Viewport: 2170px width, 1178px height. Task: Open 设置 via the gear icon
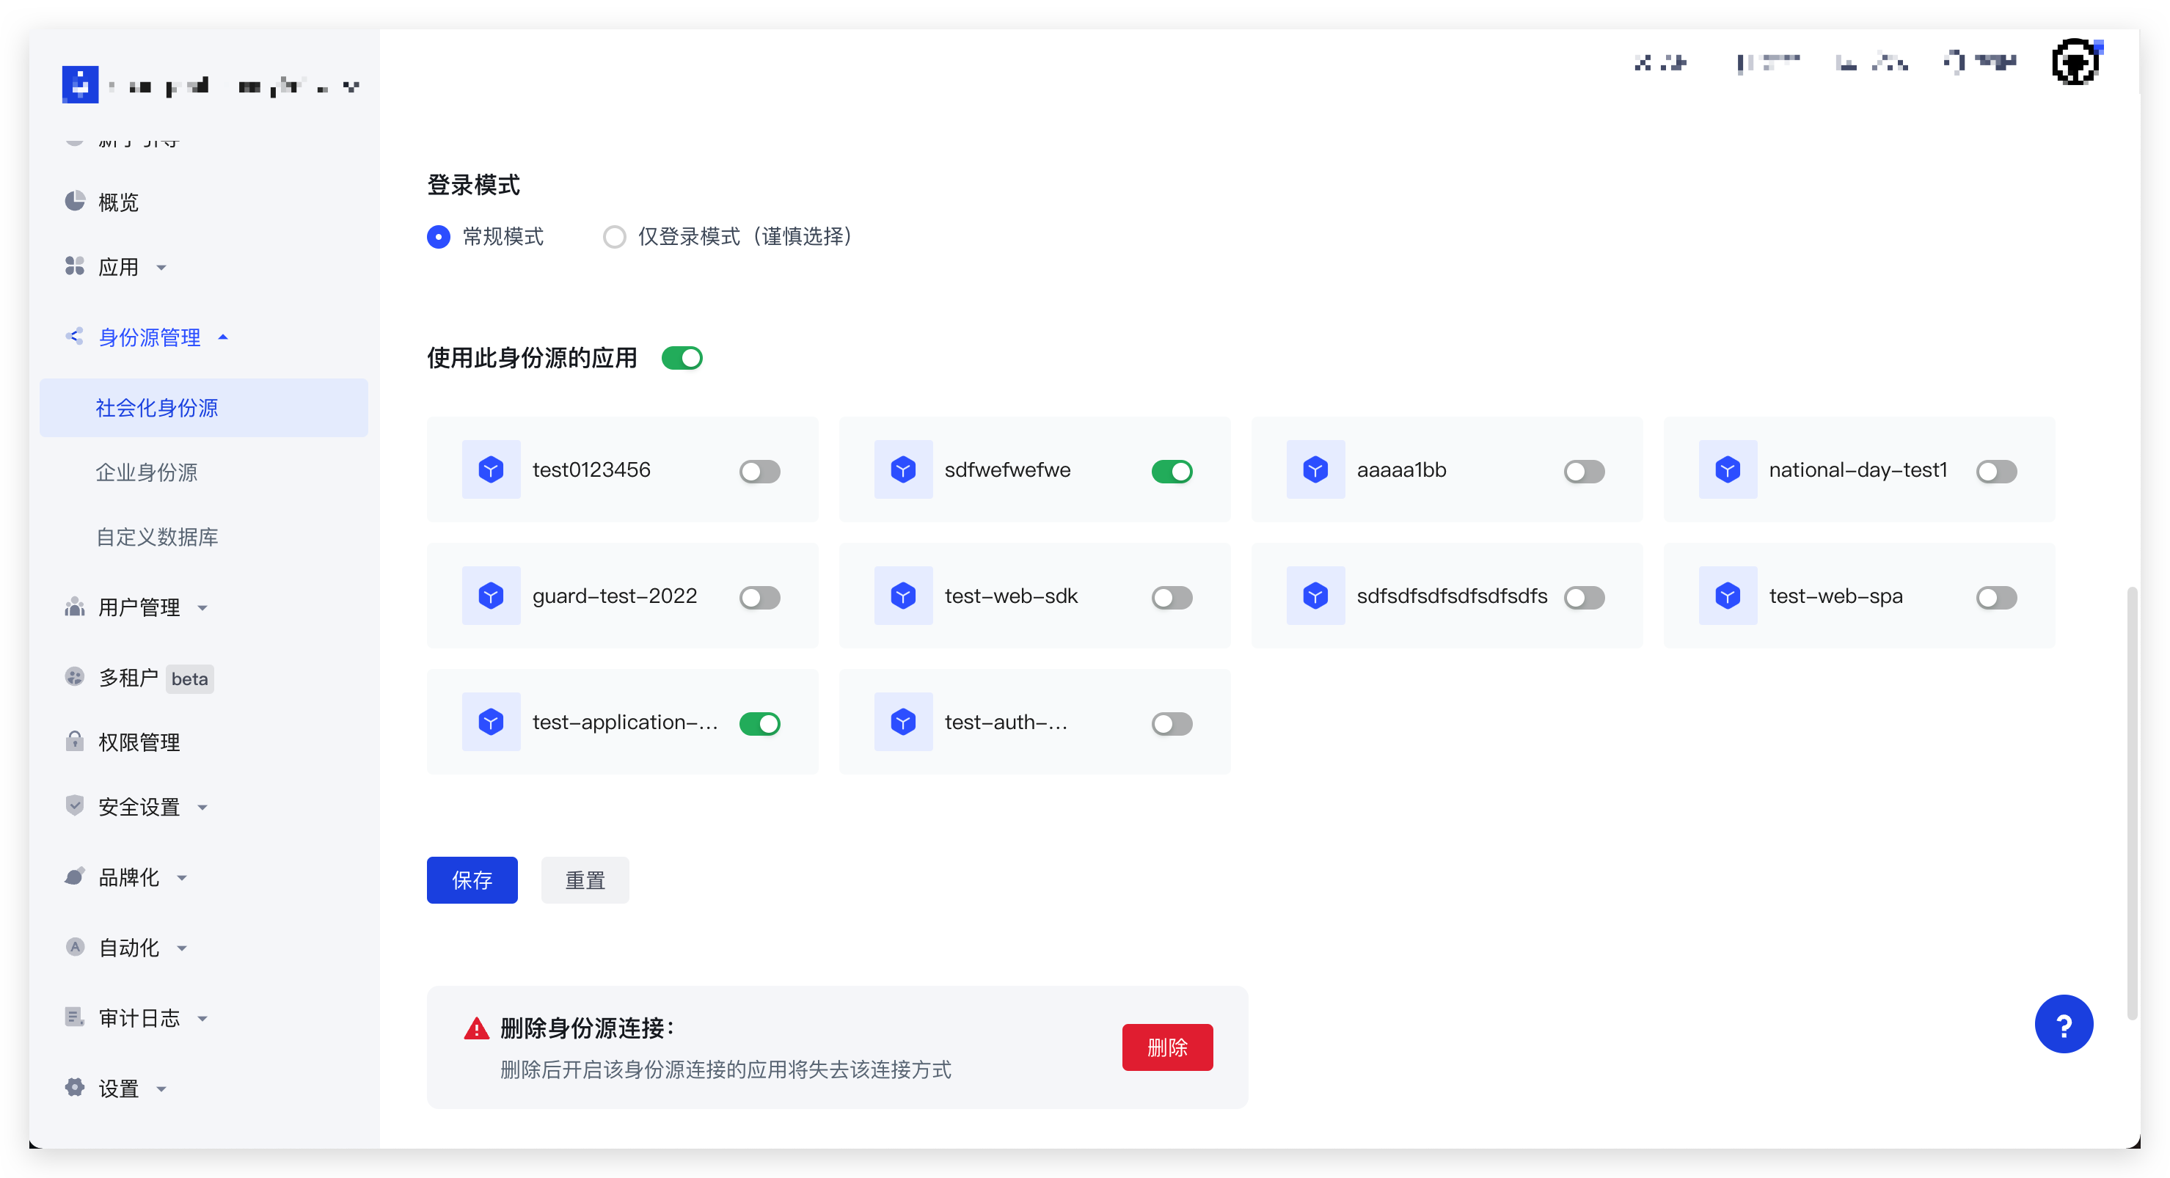(x=75, y=1088)
